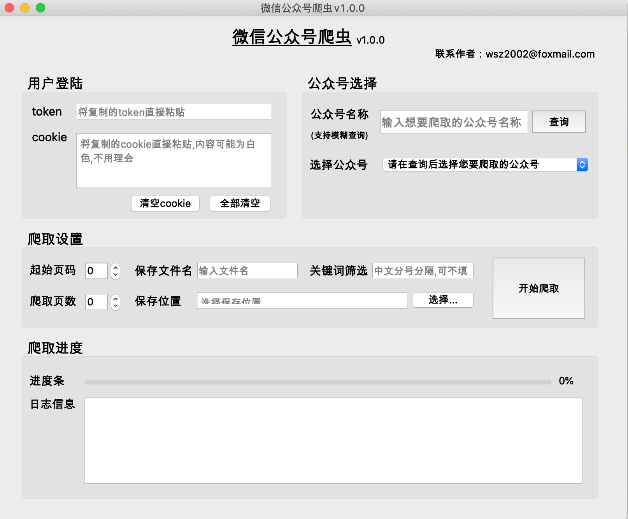Click the 查询 button

pyautogui.click(x=559, y=122)
